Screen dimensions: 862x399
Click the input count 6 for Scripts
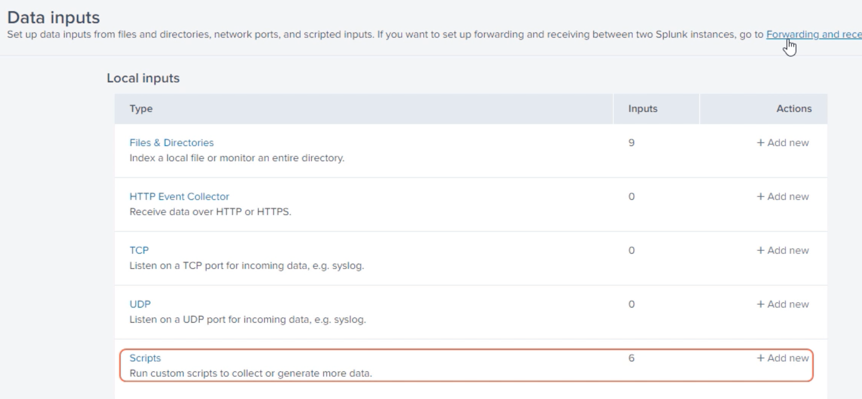(632, 358)
